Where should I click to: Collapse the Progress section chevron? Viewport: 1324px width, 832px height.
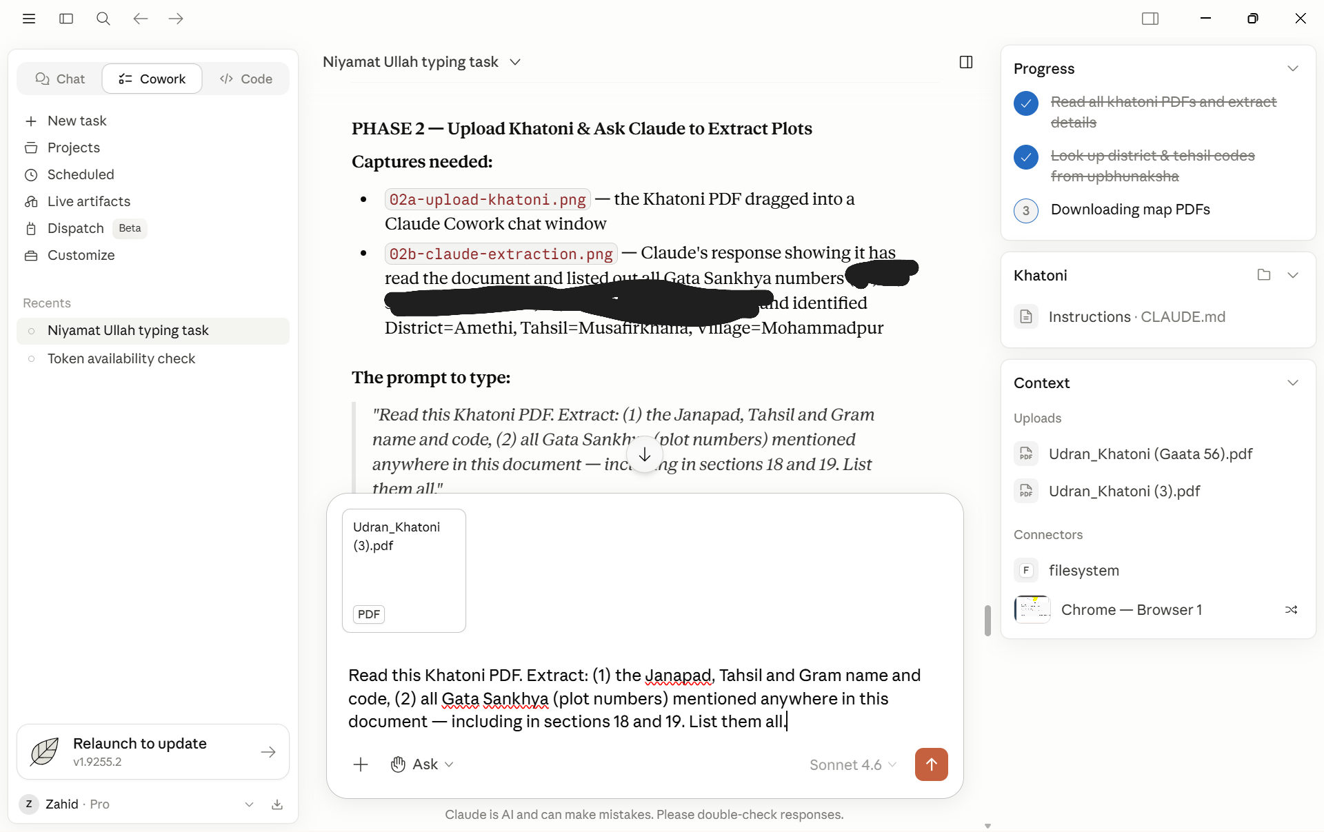point(1293,68)
